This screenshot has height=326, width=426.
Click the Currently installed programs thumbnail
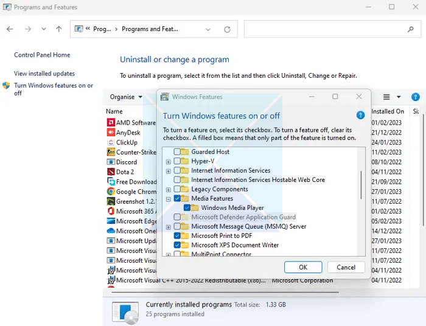click(125, 313)
